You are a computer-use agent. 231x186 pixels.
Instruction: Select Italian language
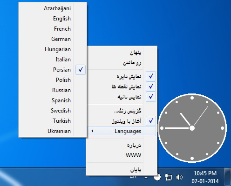[x=53, y=60]
